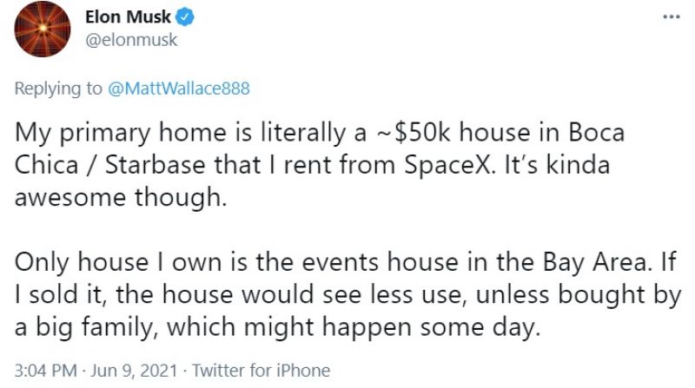Click the word 'Boca' in first line

597,133
